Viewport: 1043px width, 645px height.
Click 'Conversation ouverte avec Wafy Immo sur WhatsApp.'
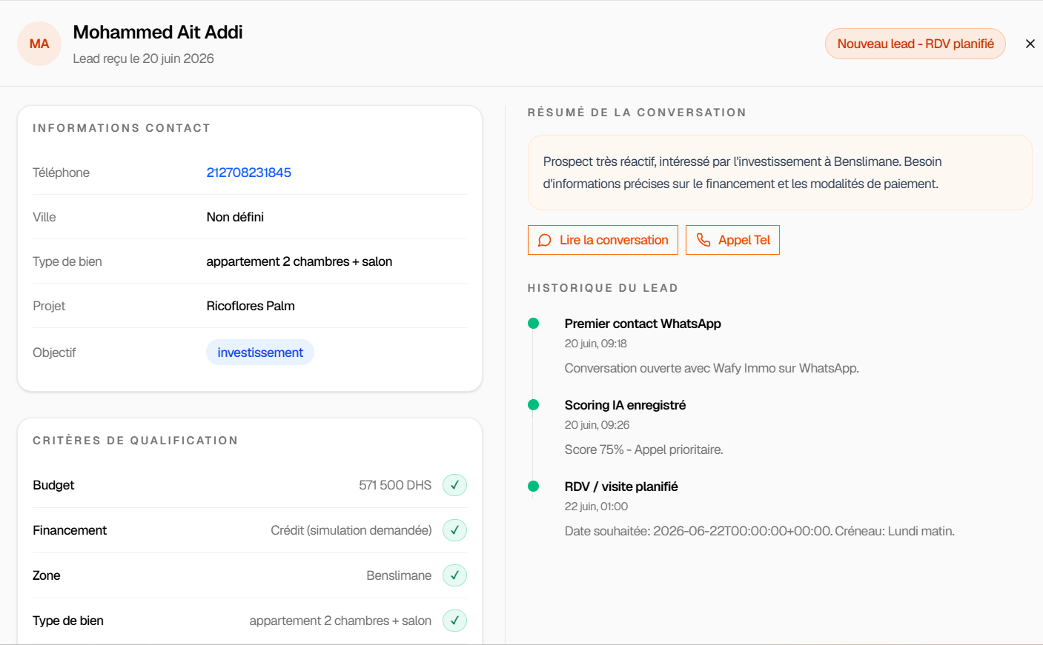tap(712, 368)
